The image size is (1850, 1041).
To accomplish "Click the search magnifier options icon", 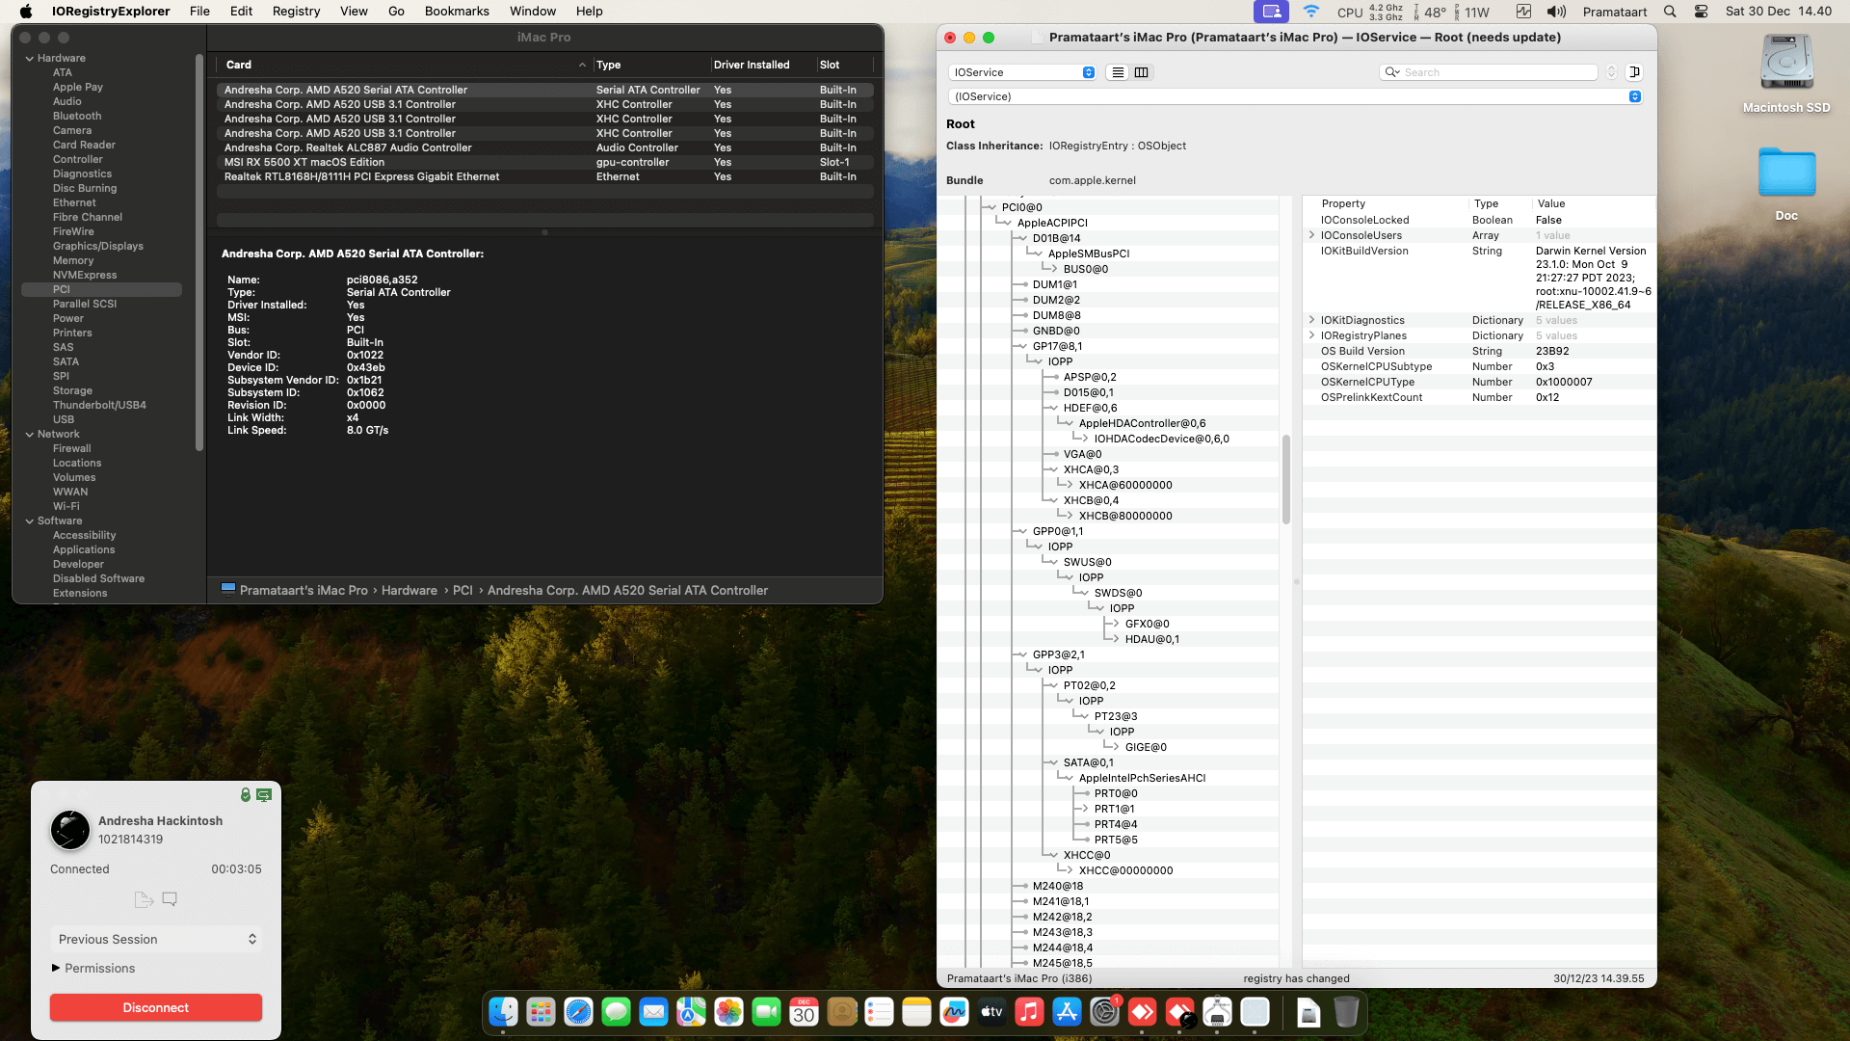I will (x=1391, y=72).
